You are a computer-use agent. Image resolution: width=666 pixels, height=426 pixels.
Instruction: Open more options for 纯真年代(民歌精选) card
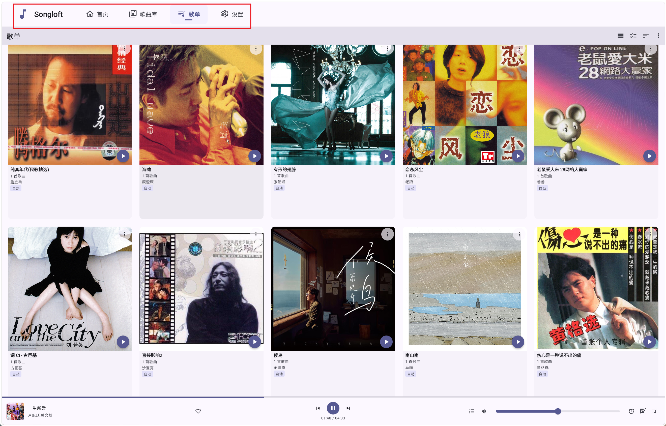tap(124, 49)
